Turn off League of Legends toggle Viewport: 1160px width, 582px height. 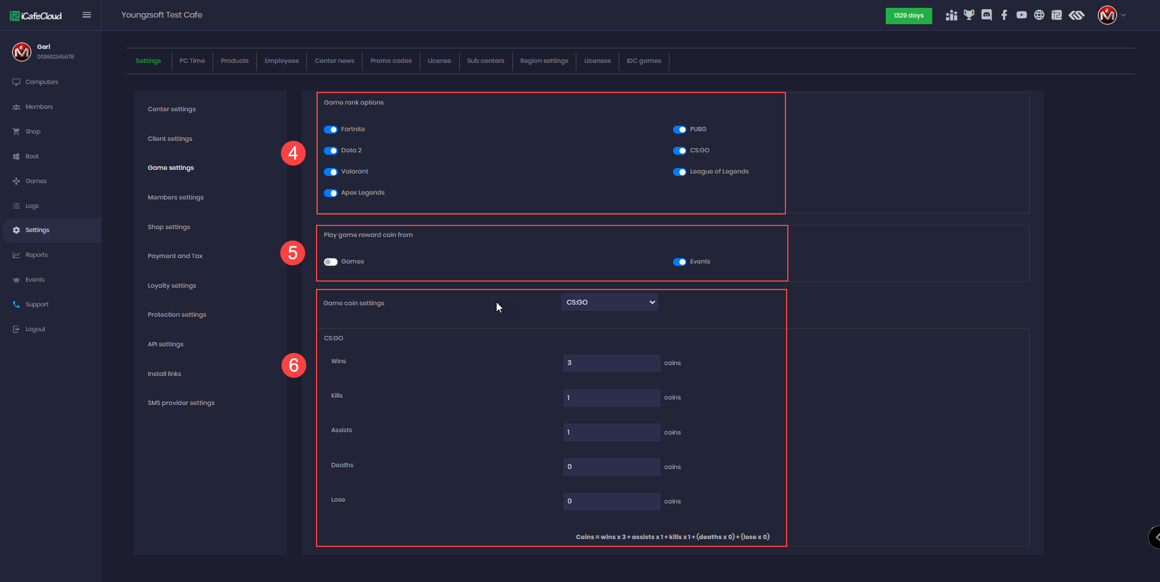coord(679,172)
